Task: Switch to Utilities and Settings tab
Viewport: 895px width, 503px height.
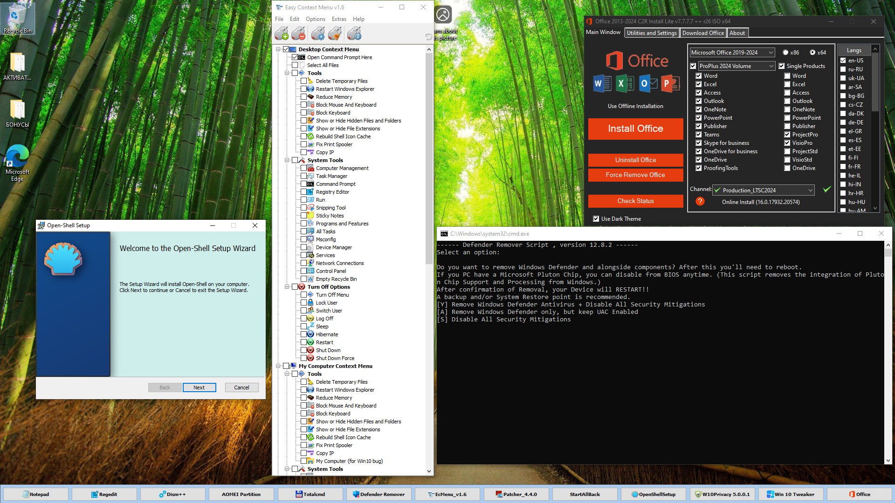Action: [651, 33]
